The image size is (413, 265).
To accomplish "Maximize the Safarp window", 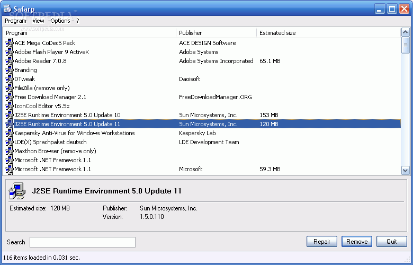I will click(392, 9).
